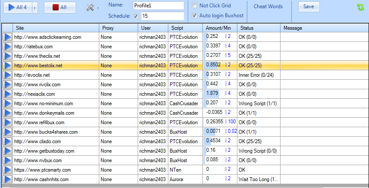Click the stop All button

pos(60,7)
